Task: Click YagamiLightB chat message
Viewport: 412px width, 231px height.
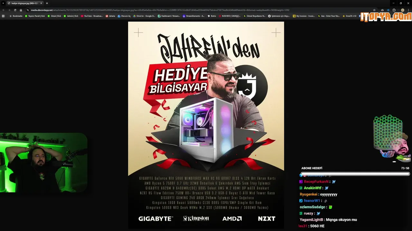Action: tap(328, 220)
